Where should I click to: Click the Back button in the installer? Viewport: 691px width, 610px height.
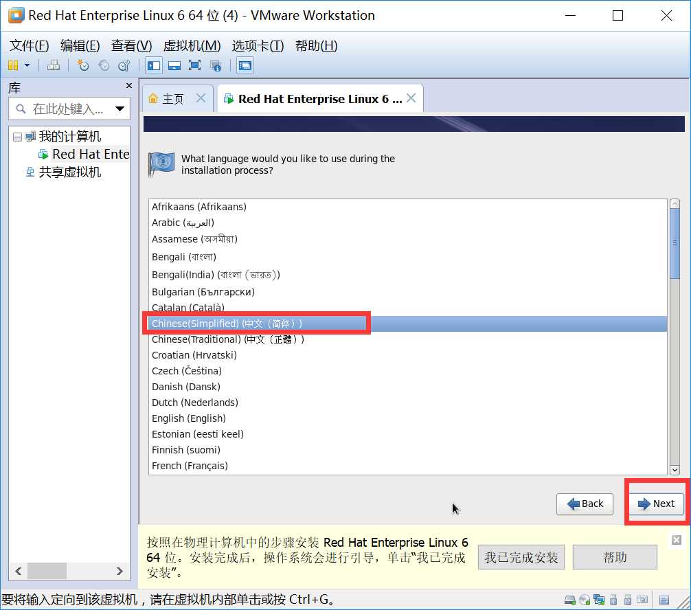pyautogui.click(x=585, y=504)
